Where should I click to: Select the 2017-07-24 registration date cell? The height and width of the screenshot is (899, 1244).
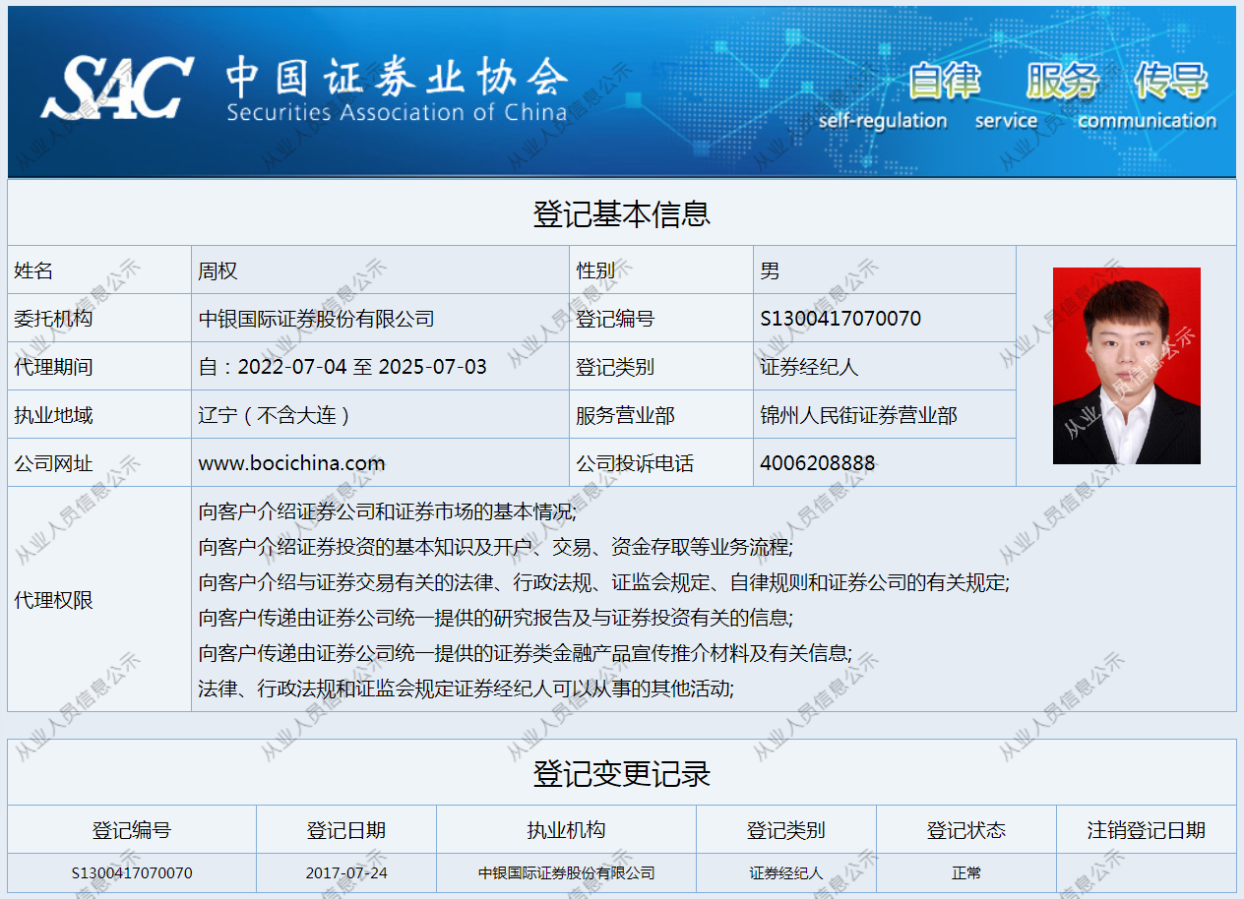point(345,873)
